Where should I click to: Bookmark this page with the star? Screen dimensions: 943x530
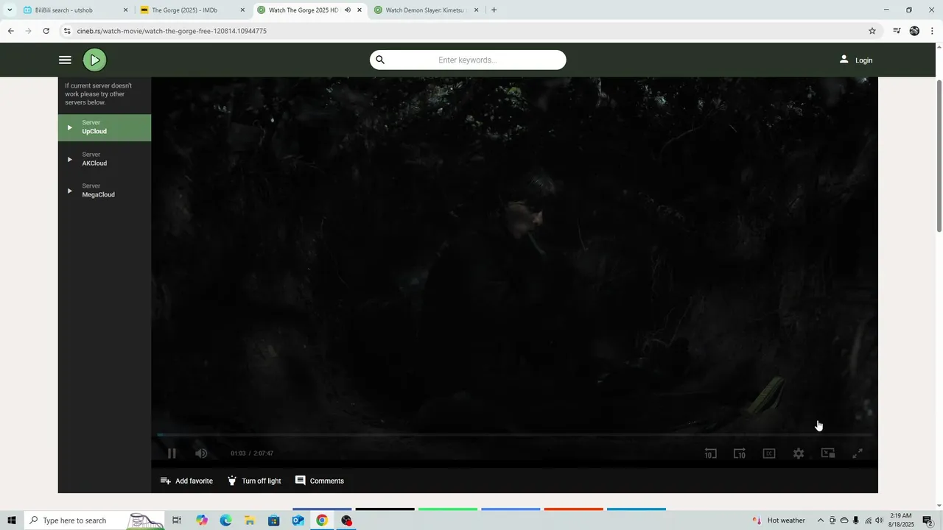coord(872,31)
